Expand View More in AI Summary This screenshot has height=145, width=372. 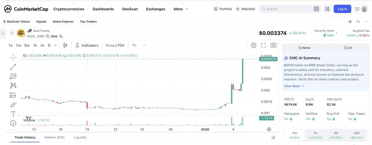click(294, 86)
